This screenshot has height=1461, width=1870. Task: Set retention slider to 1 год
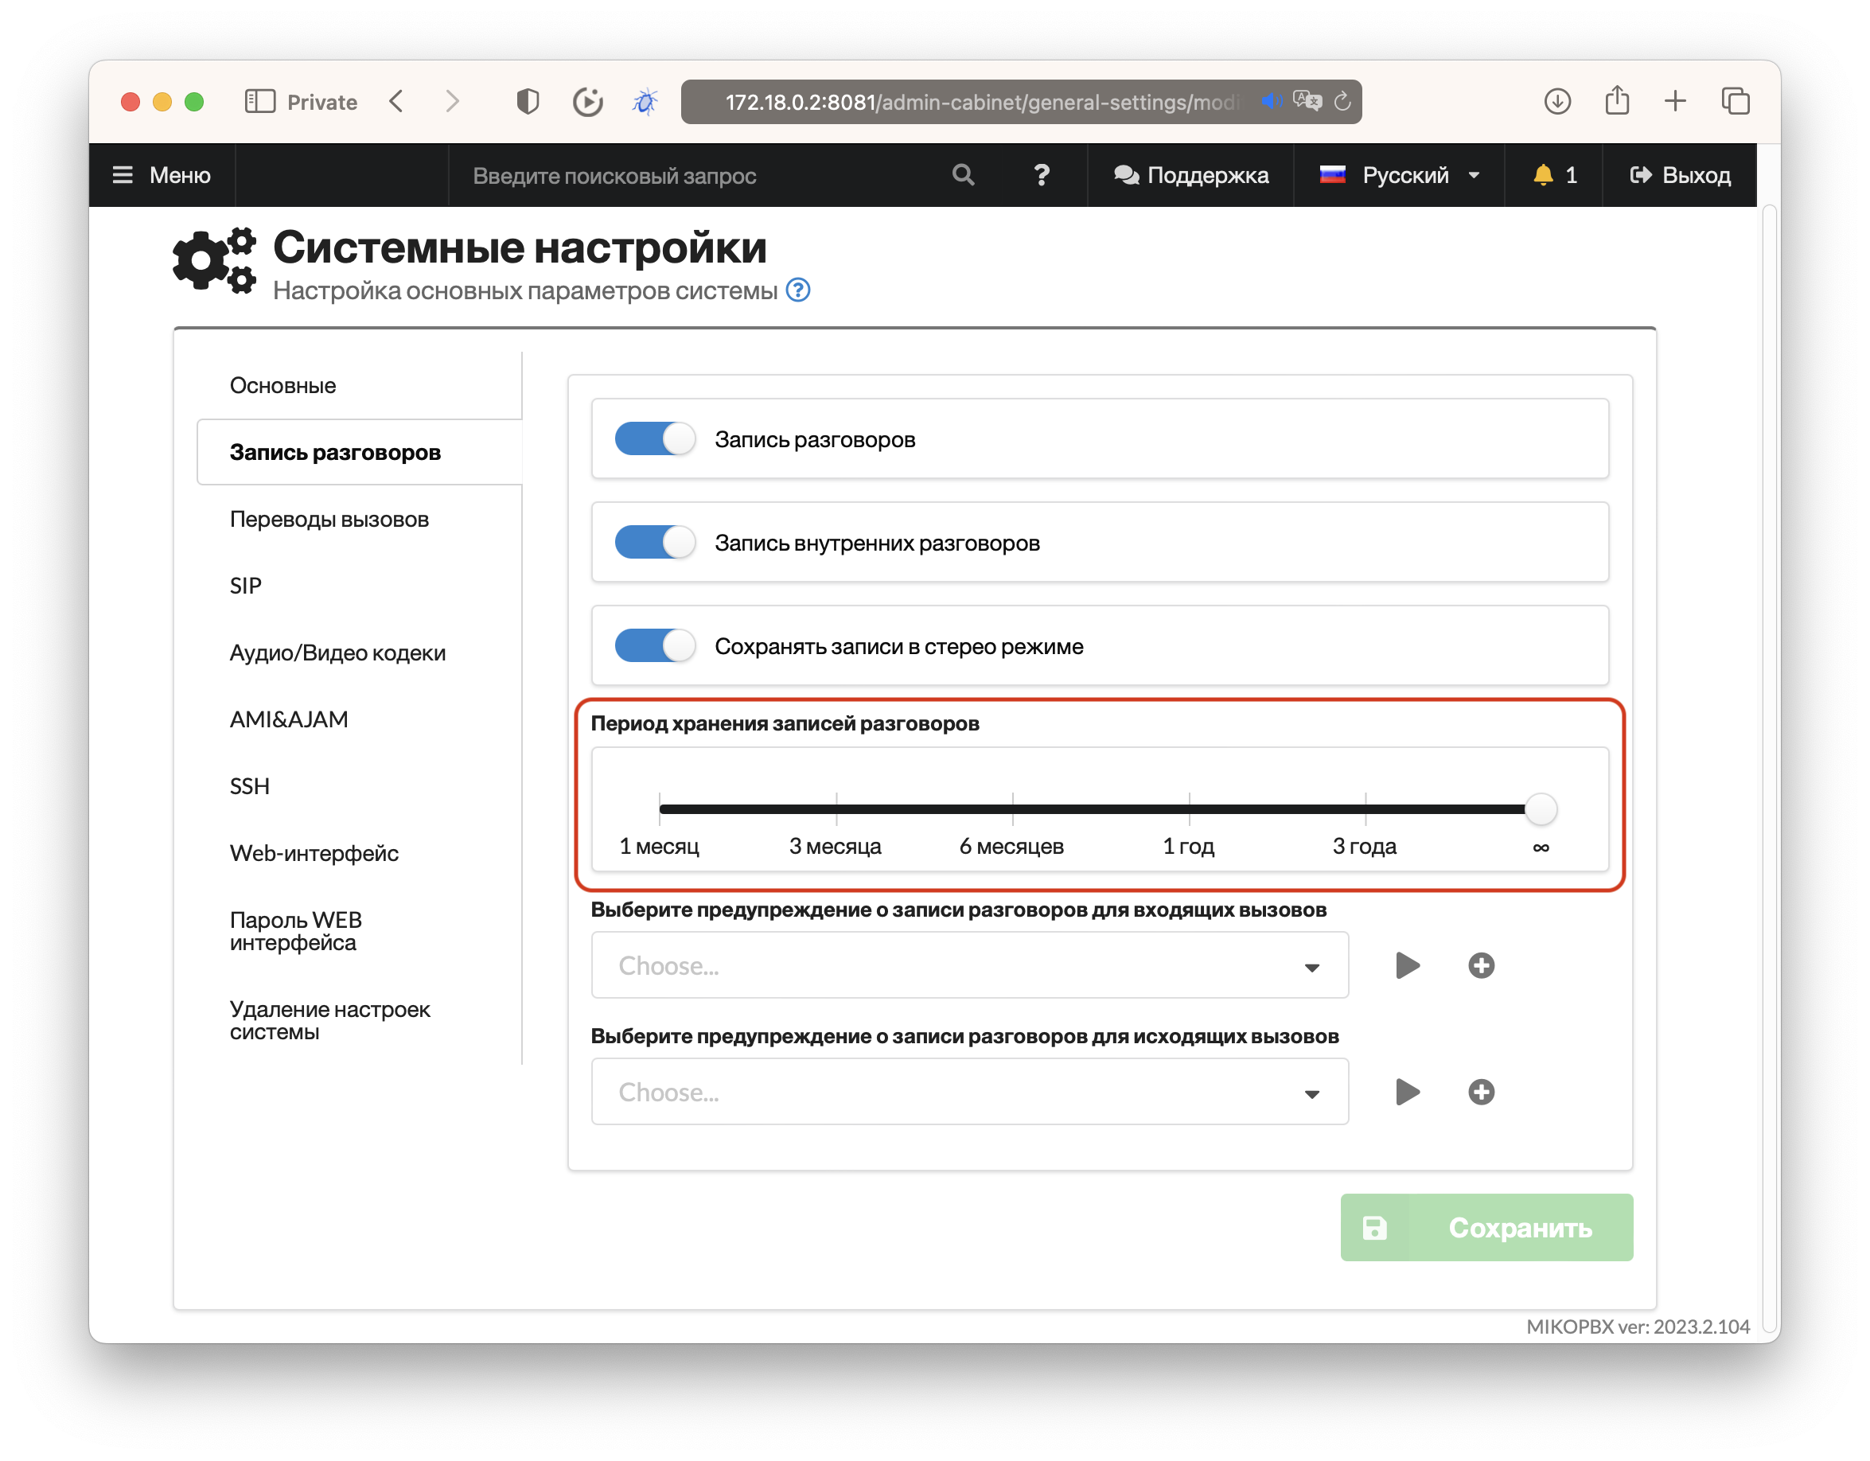tap(1190, 809)
